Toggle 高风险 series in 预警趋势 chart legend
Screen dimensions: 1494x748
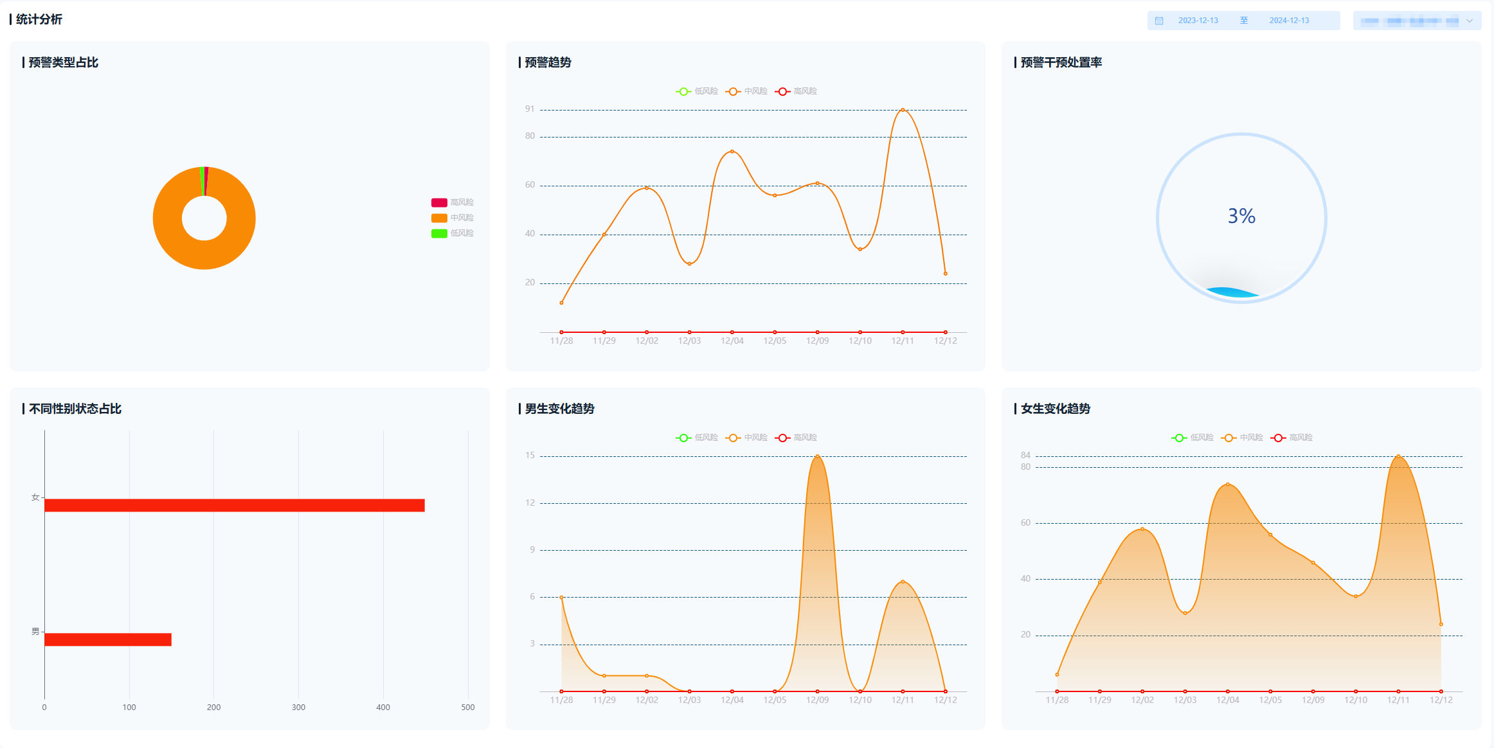click(796, 91)
